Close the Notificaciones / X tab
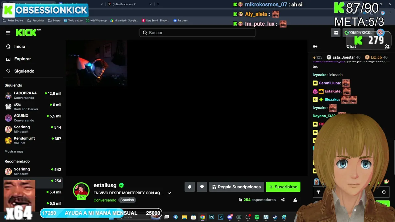Image resolution: width=395 pixels, height=222 pixels. tap(151, 4)
